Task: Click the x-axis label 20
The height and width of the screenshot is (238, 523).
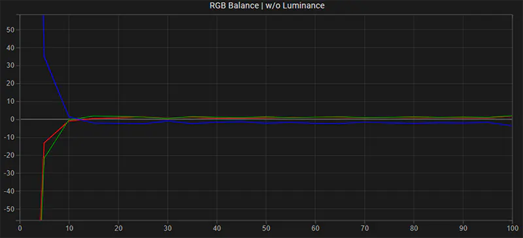Action: click(118, 228)
